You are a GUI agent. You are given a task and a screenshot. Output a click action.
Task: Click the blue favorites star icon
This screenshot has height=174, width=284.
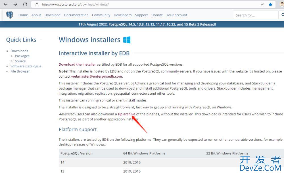[270, 4]
